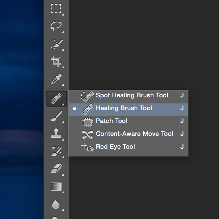
Task: Pick the Blur tool droplet icon
Action: pyautogui.click(x=56, y=203)
